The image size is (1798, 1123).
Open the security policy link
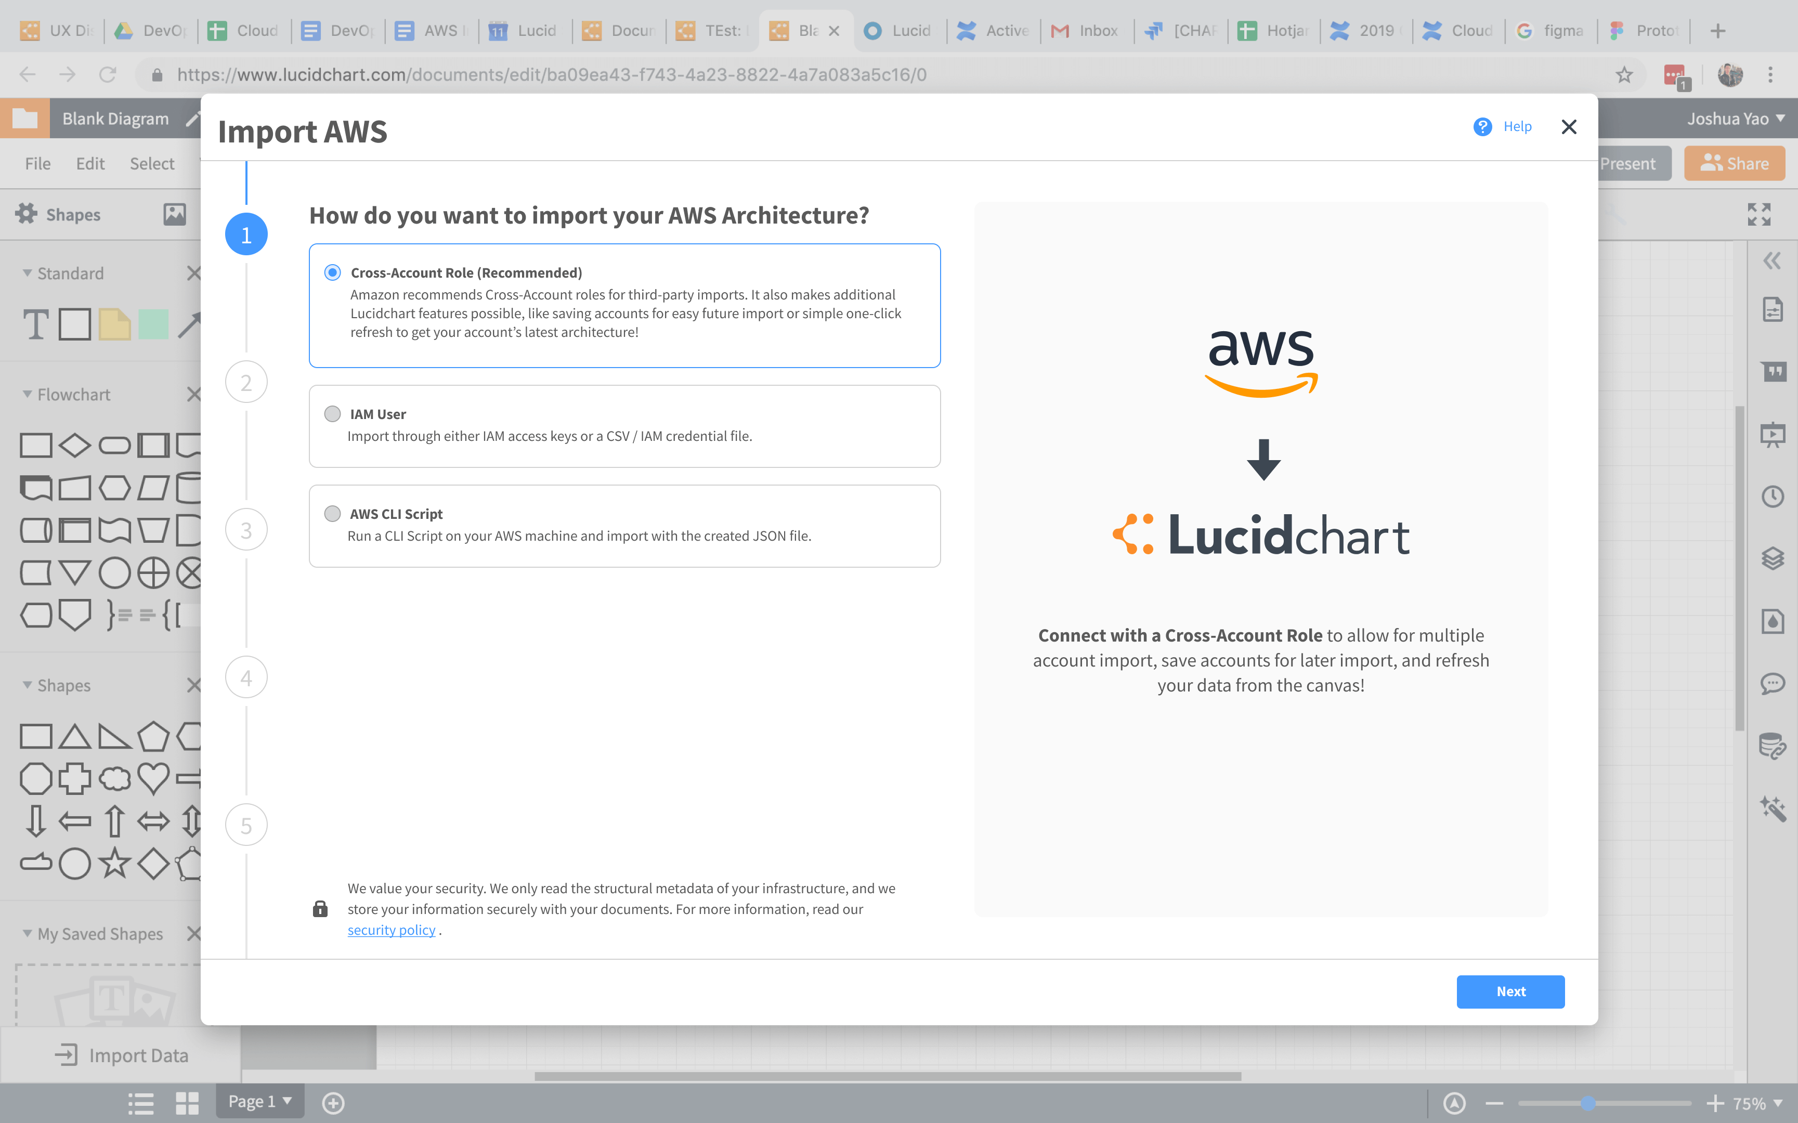(x=392, y=930)
